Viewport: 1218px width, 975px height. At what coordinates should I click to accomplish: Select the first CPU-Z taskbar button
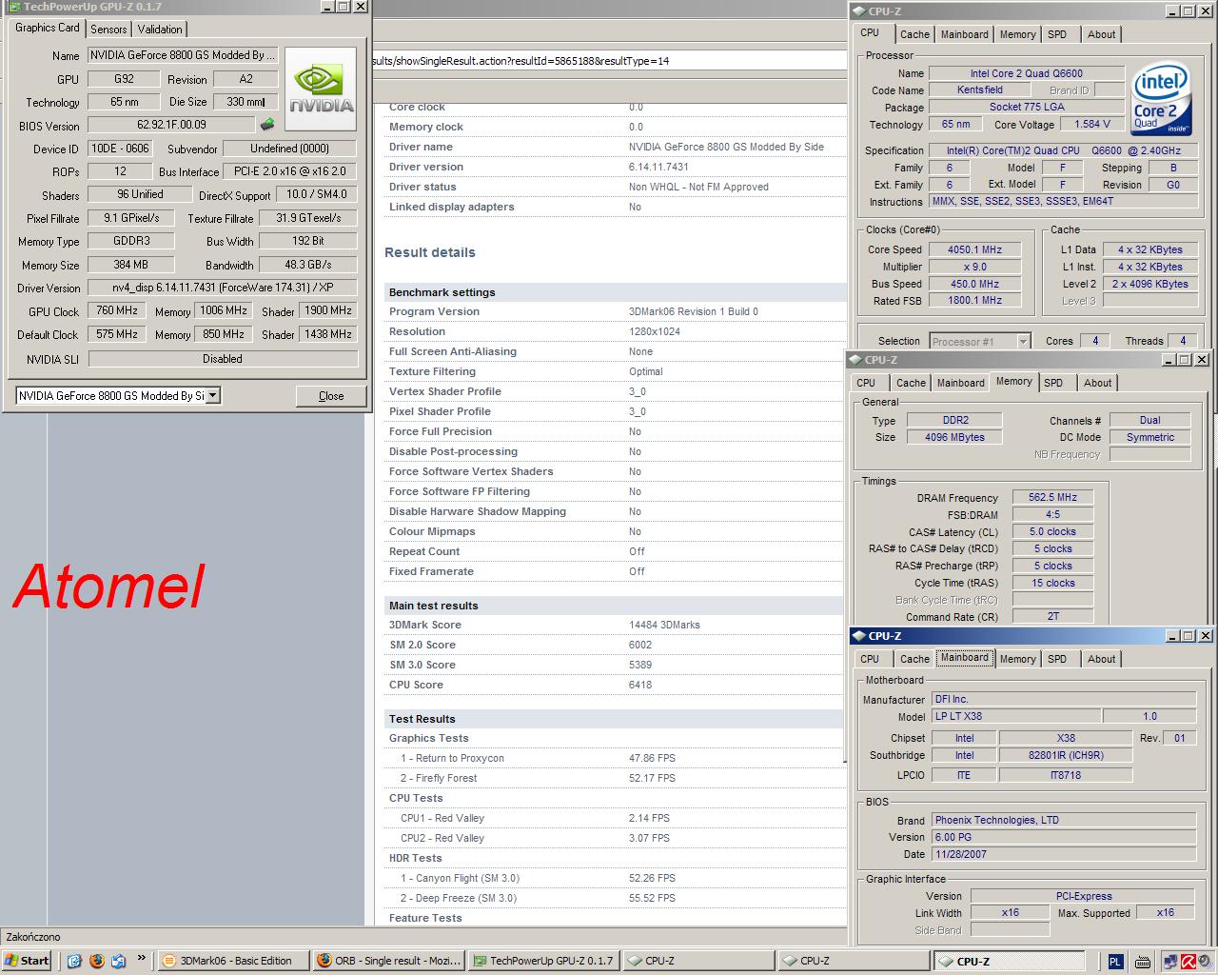pyautogui.click(x=699, y=961)
